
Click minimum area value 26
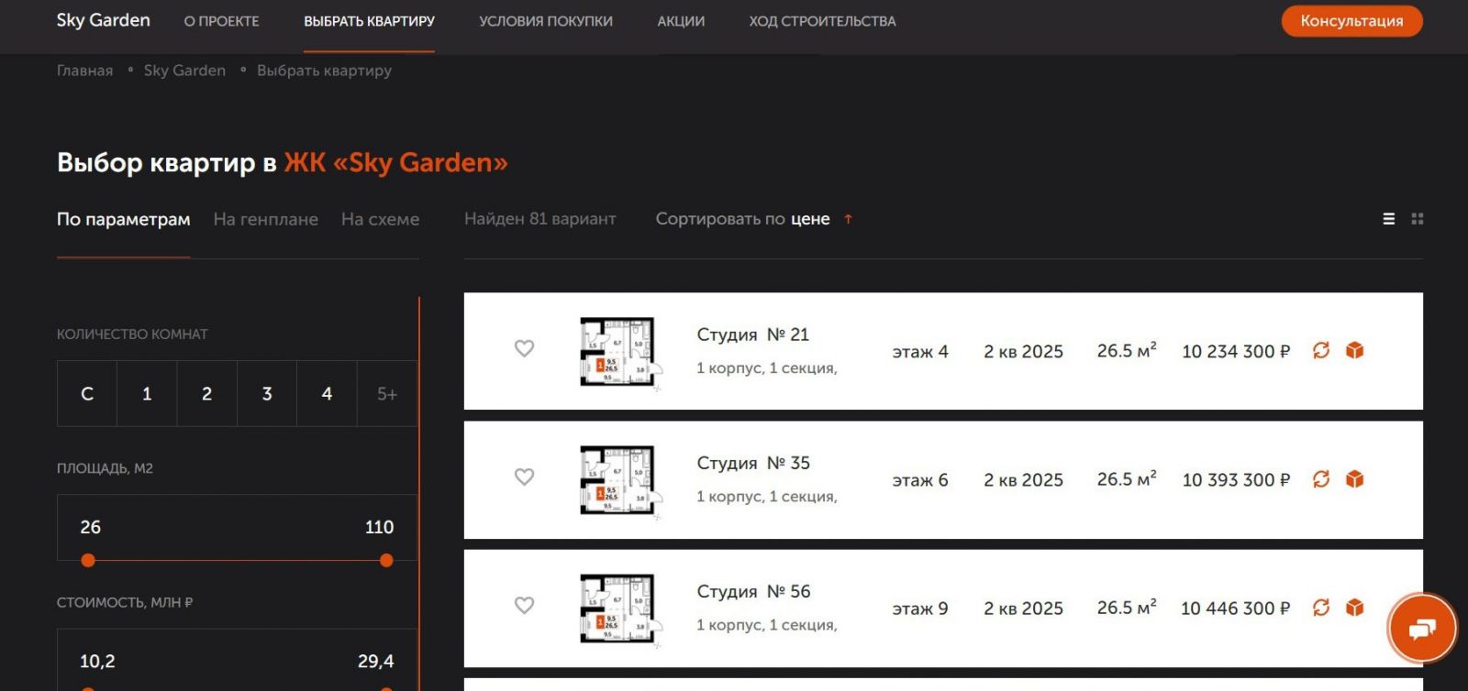(91, 527)
